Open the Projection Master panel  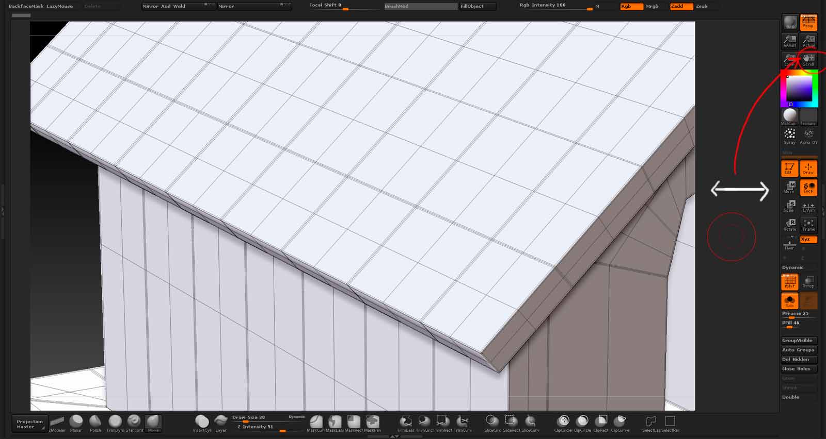pos(29,424)
